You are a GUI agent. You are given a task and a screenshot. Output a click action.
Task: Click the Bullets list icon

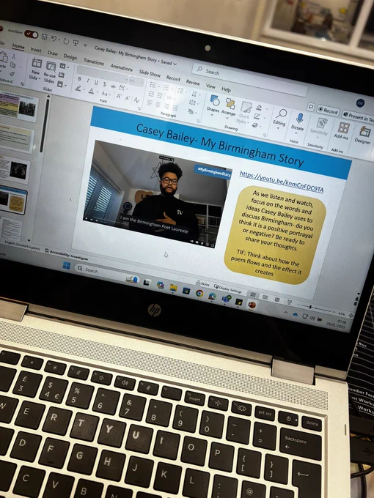[x=153, y=84]
